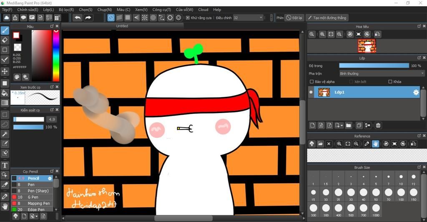
Task: Open the Bộ lọc(R) menu
Action: click(66, 10)
